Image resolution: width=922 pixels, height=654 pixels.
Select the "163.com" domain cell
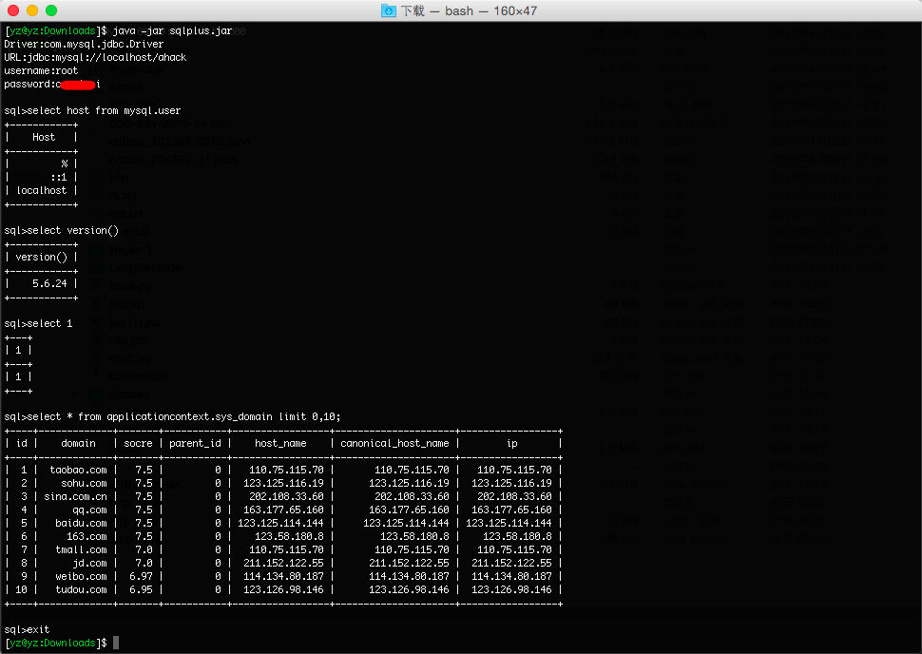click(x=87, y=536)
